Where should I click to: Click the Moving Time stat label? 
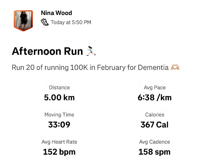[x=59, y=115]
